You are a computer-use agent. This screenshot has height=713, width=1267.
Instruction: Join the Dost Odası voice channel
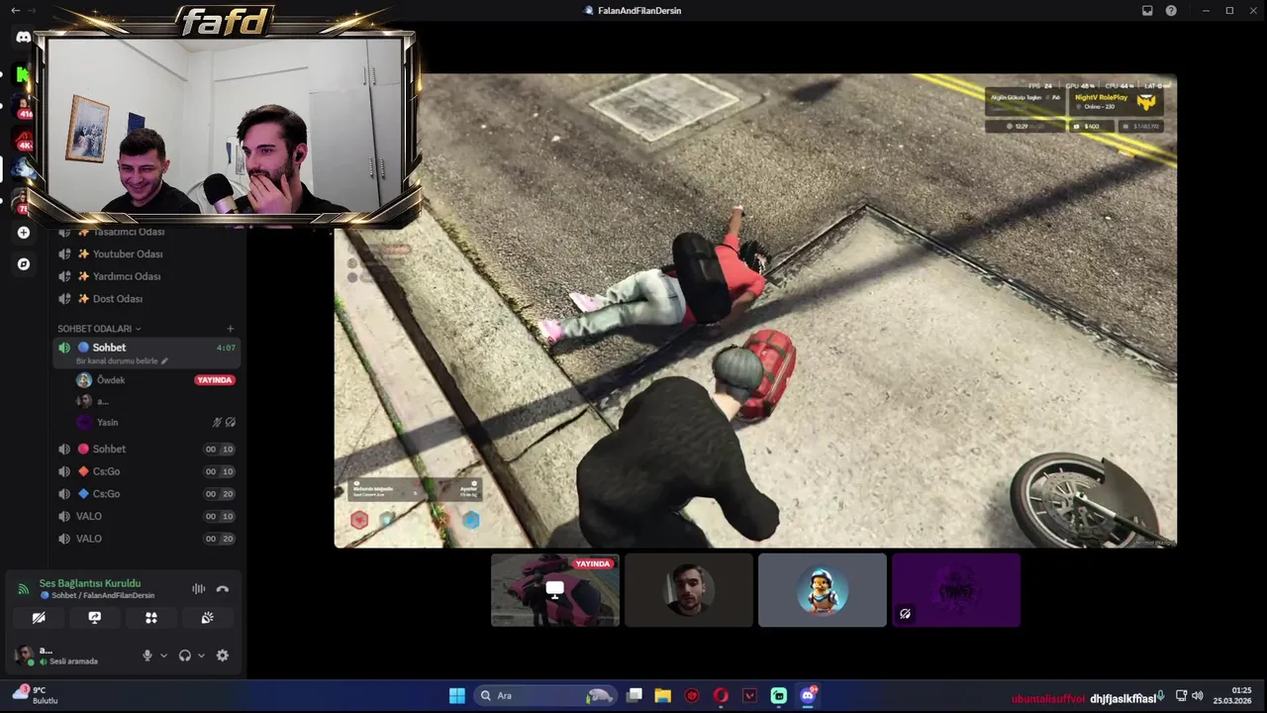[146, 299]
